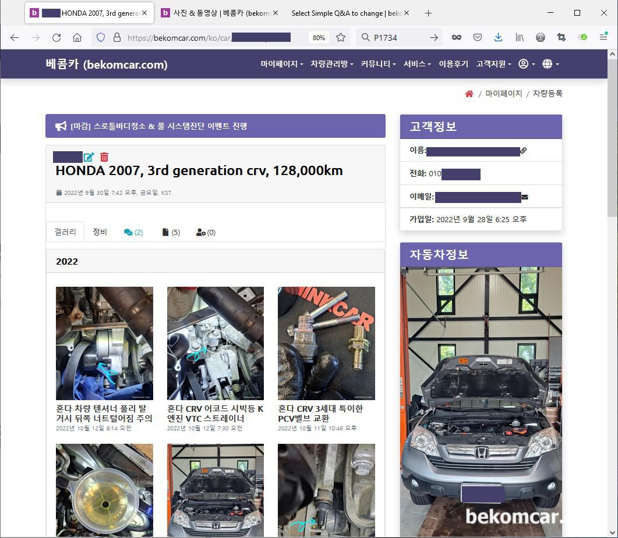This screenshot has height=538, width=618.
Task: Open the PCV valve parts photo thumbnail
Action: pos(326,343)
